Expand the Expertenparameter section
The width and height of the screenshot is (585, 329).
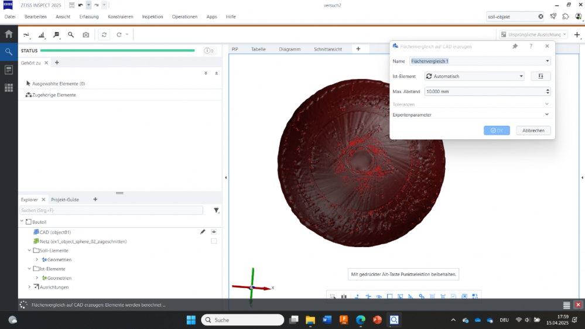point(547,115)
